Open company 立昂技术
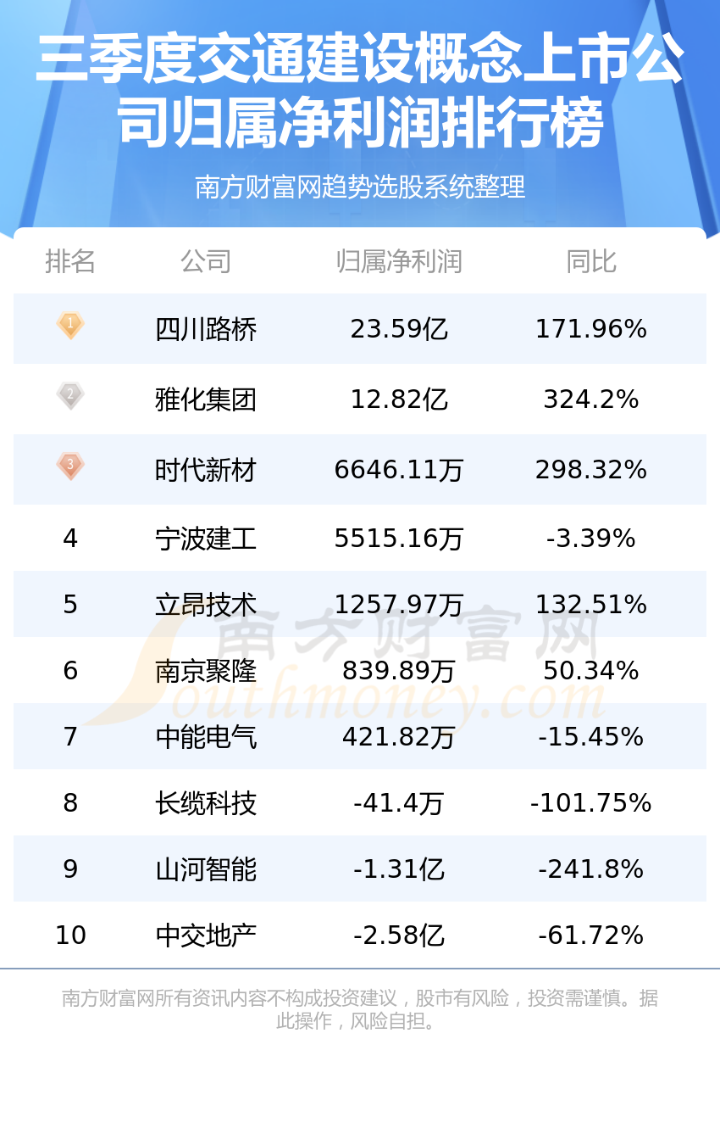This screenshot has height=1145, width=720. coord(206,605)
